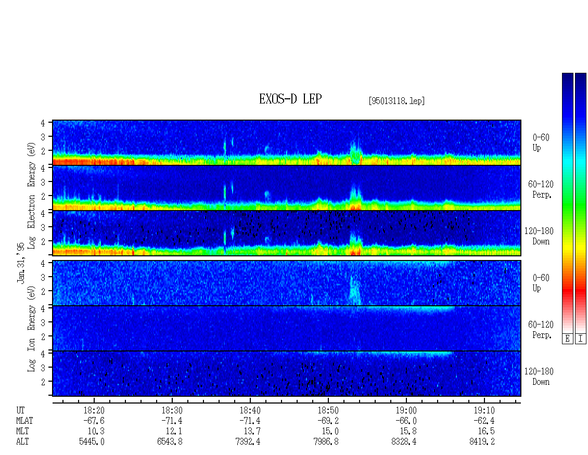Select the ion 0-60 Up spectrogram panel
This screenshot has height=455, width=588.
[287, 283]
